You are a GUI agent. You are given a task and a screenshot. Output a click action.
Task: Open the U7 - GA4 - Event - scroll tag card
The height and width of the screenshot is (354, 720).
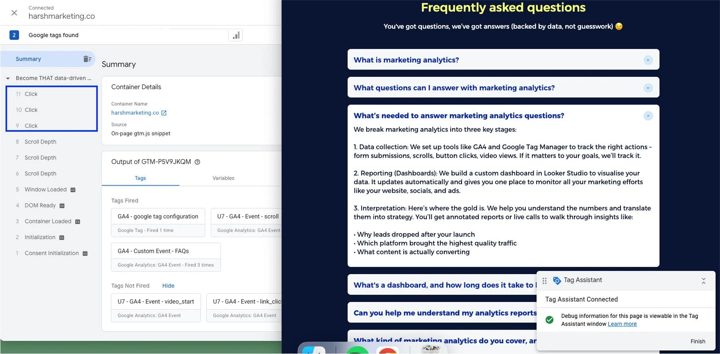[246, 223]
